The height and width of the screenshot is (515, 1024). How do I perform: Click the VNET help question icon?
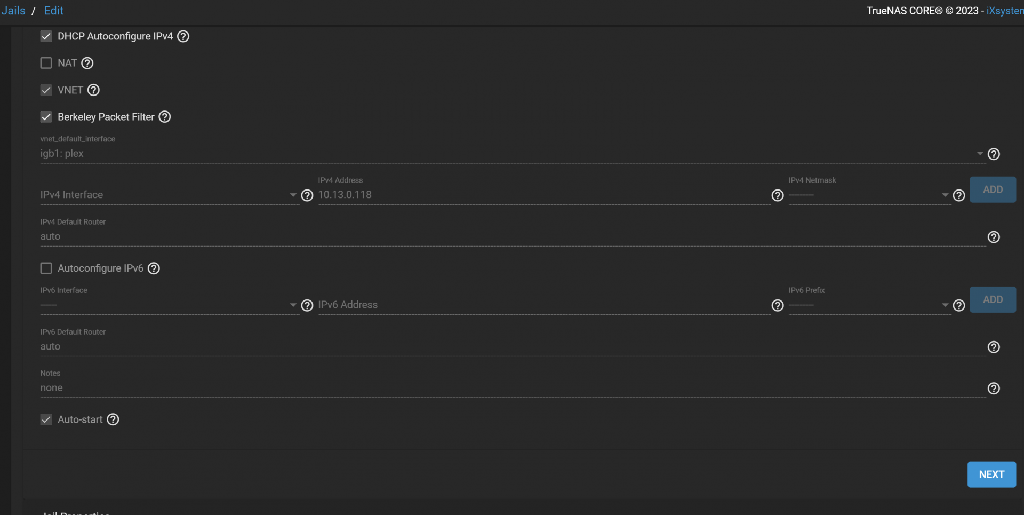coord(93,90)
